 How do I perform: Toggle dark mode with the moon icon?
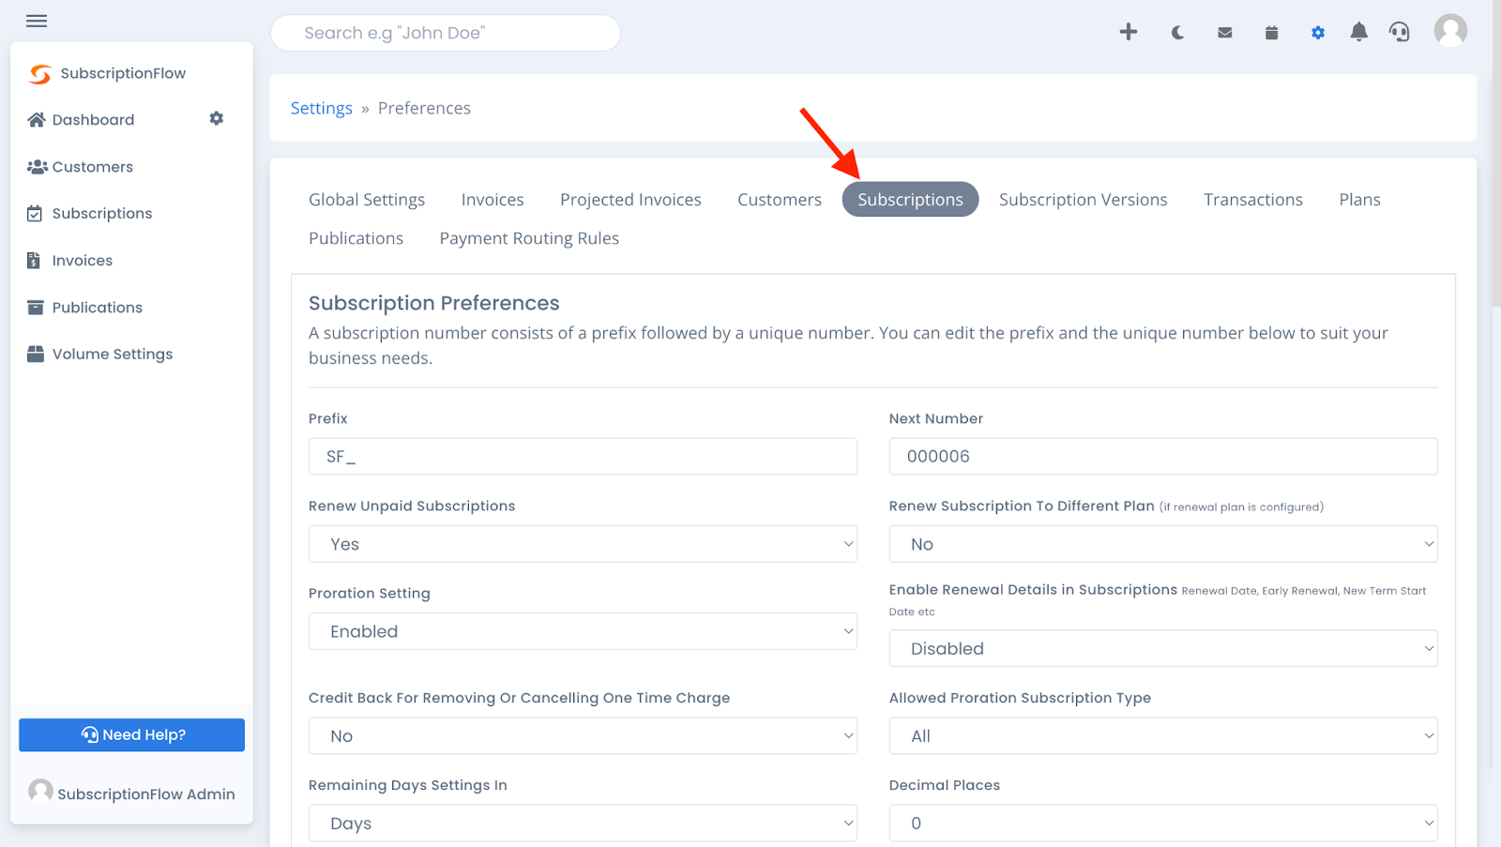coord(1177,33)
